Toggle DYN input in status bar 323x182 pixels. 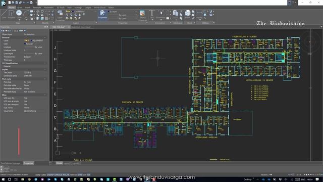[80, 175]
